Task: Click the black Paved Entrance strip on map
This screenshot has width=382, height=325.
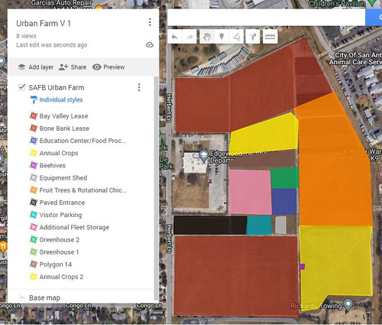Action: (x=210, y=225)
